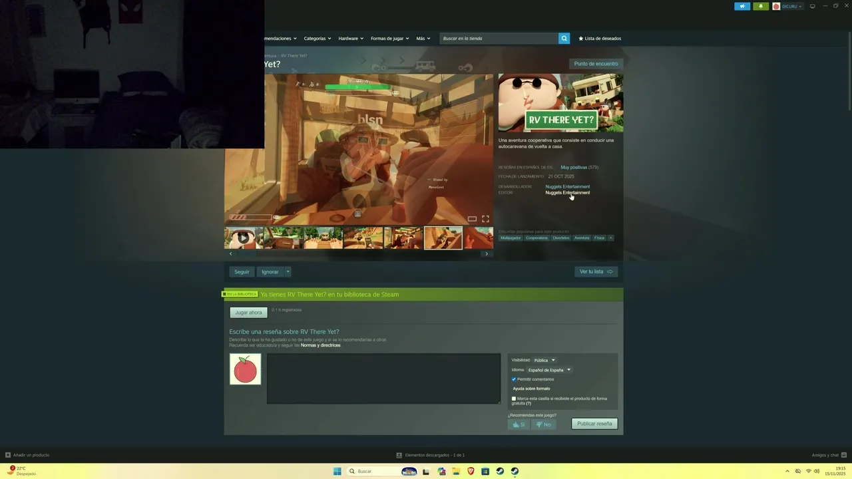Select the Divertidos tag

561,238
